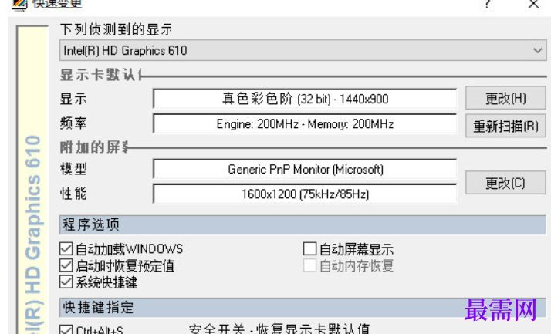Viewport: 551px width, 334px height.
Task: Toggle 自动加载WINDOWS checkbox
Action: [x=66, y=248]
